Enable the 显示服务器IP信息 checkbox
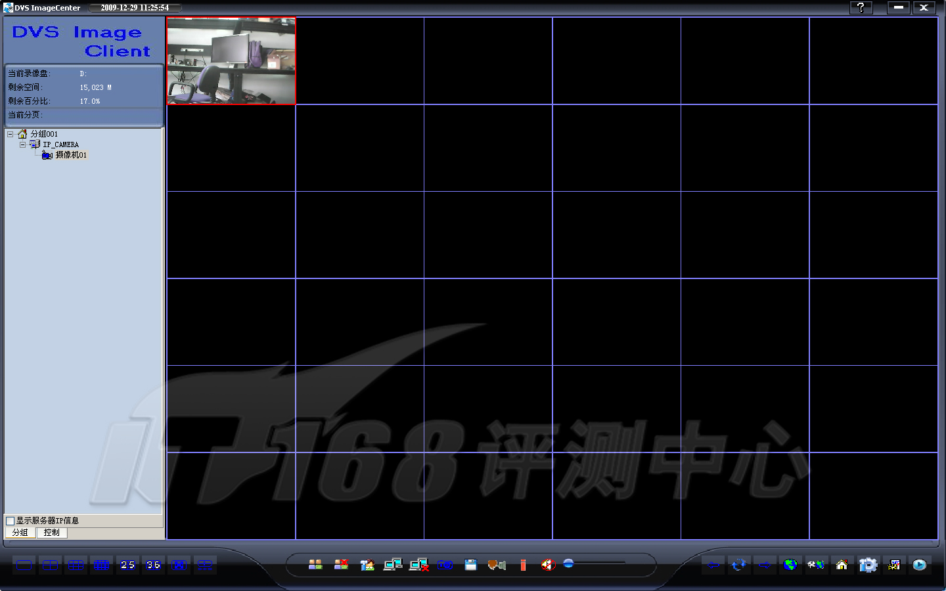 pos(11,521)
